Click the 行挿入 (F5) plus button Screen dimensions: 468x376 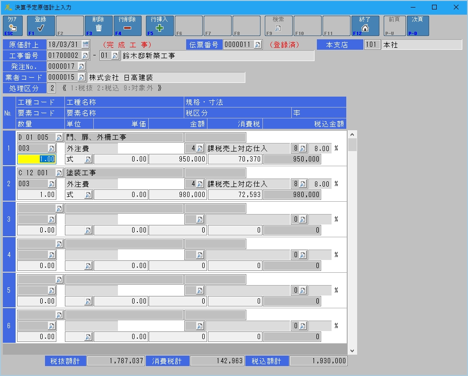pos(160,26)
